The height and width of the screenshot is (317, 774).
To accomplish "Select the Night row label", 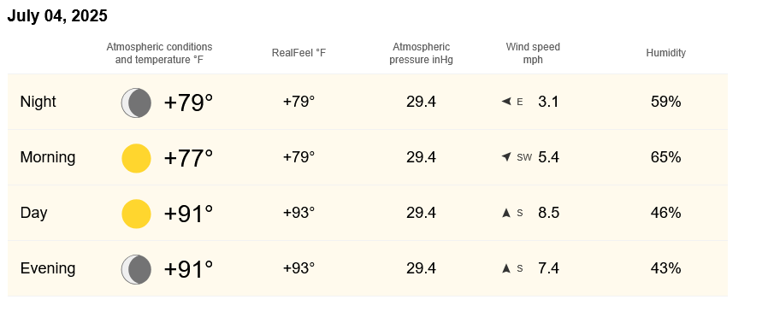I will pos(38,102).
